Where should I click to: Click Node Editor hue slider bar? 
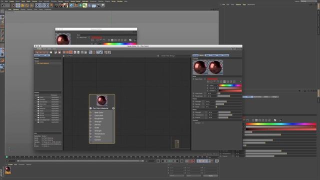point(230,85)
